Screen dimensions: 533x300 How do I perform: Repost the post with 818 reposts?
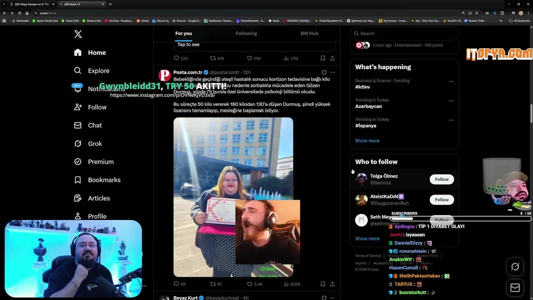(x=217, y=58)
